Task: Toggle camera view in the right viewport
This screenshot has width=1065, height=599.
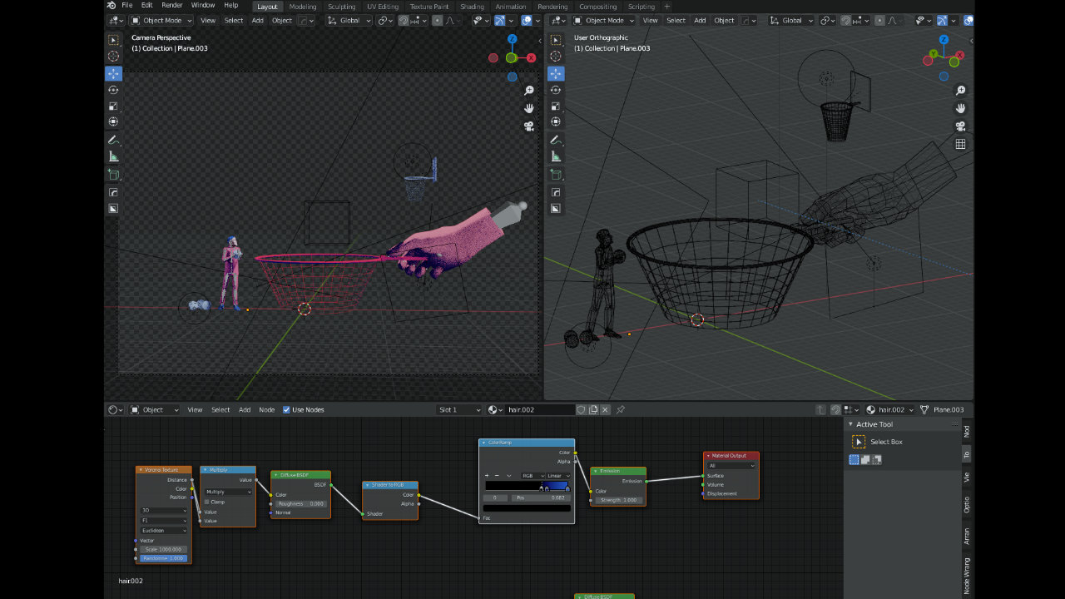Action: tap(960, 126)
